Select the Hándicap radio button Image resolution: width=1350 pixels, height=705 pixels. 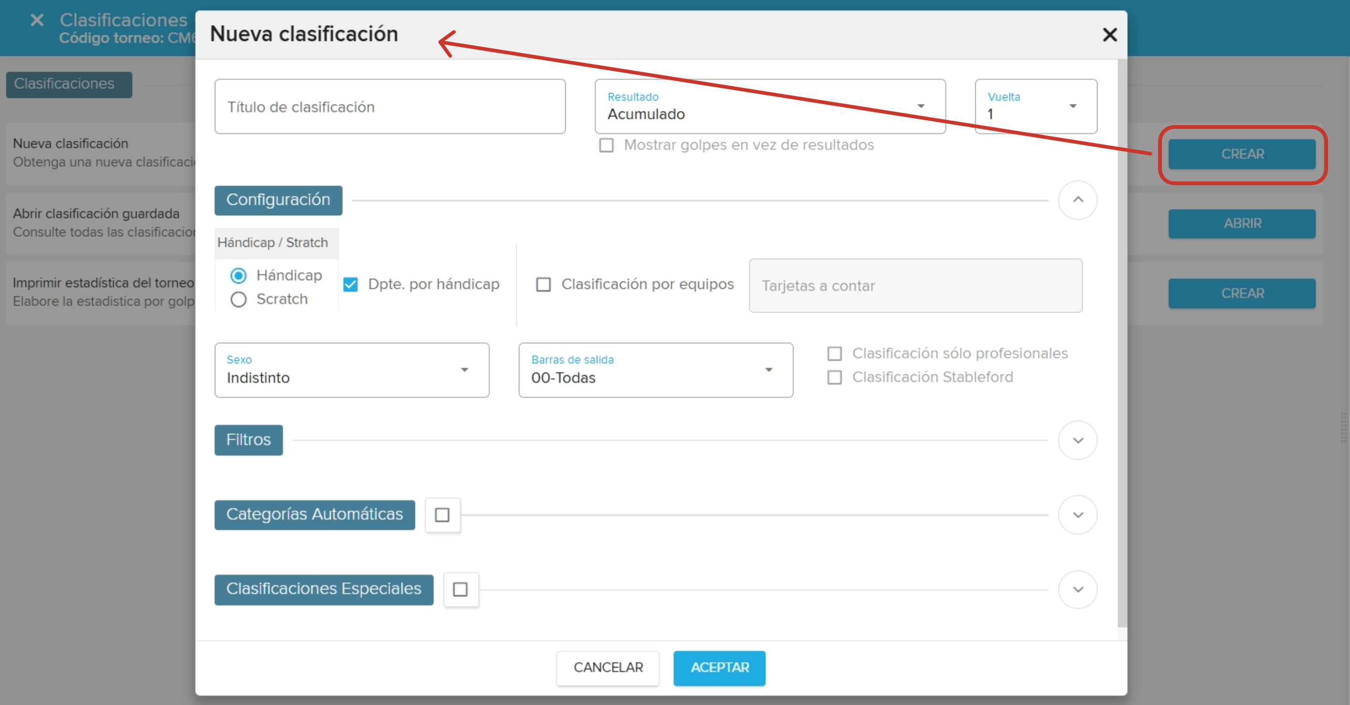[239, 276]
